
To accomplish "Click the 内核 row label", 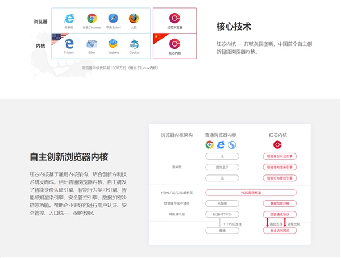I will coord(40,45).
